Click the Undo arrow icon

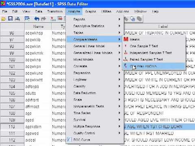(x=37, y=19)
